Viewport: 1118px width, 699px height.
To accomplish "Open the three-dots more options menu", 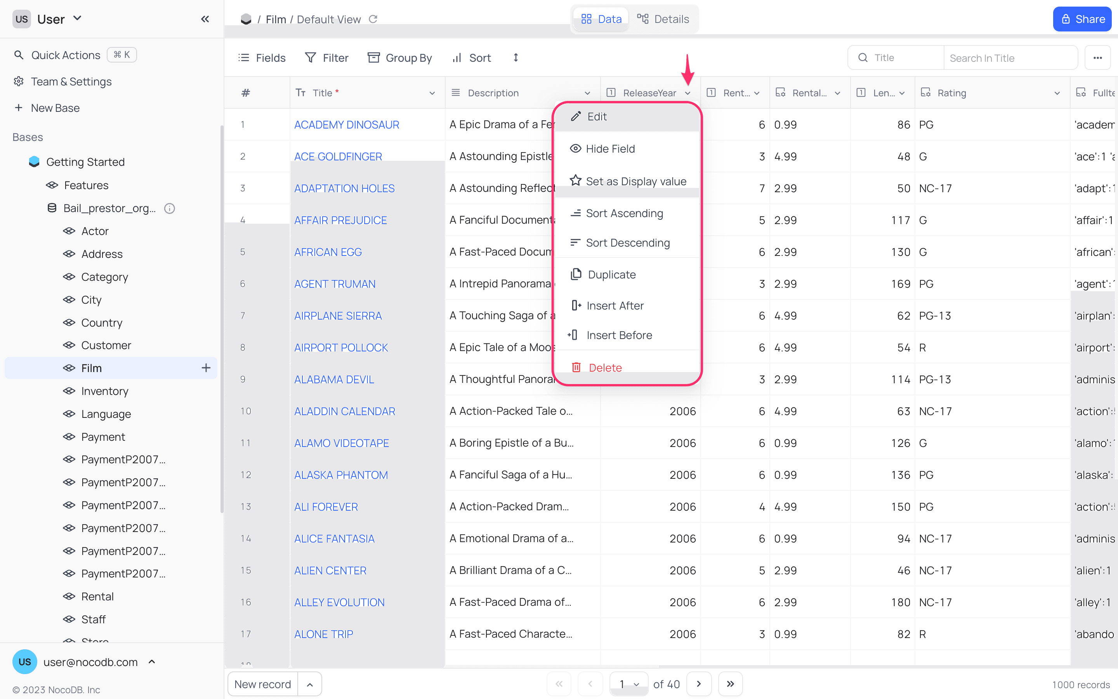I will pyautogui.click(x=1097, y=58).
